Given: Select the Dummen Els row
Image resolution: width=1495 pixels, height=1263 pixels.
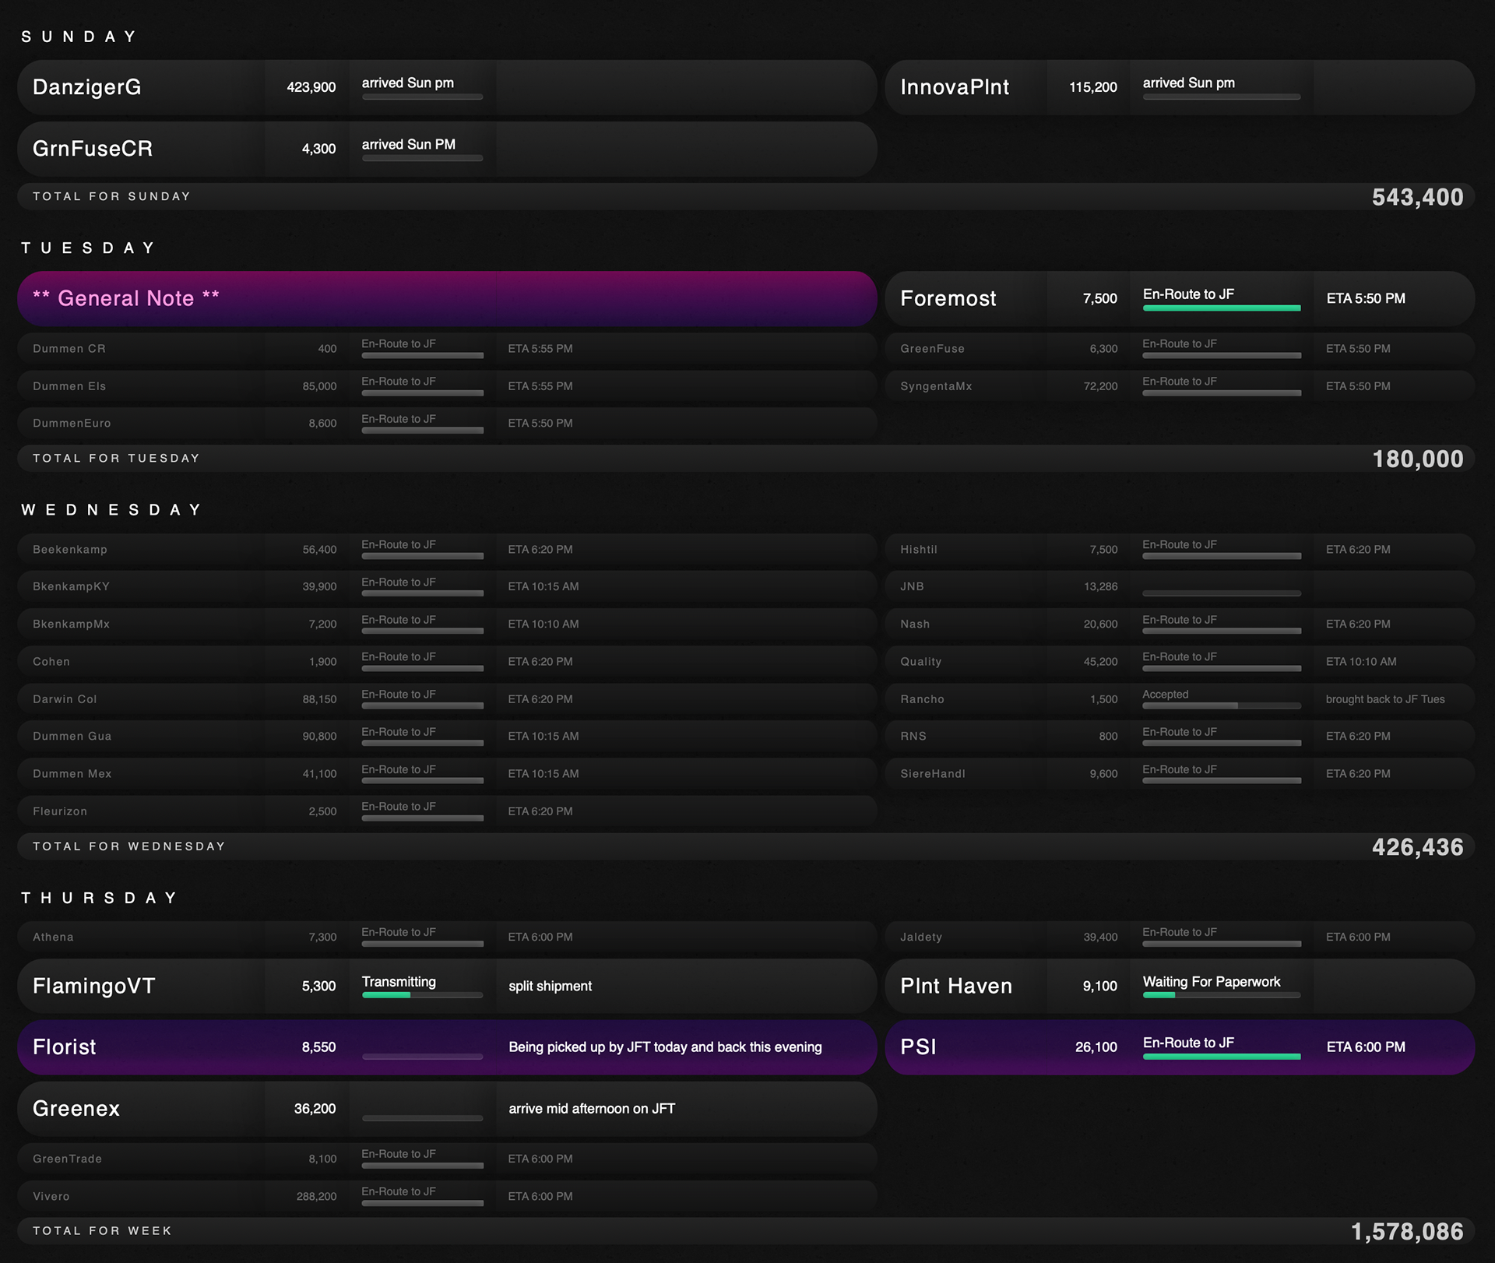Looking at the screenshot, I should pyautogui.click(x=447, y=386).
